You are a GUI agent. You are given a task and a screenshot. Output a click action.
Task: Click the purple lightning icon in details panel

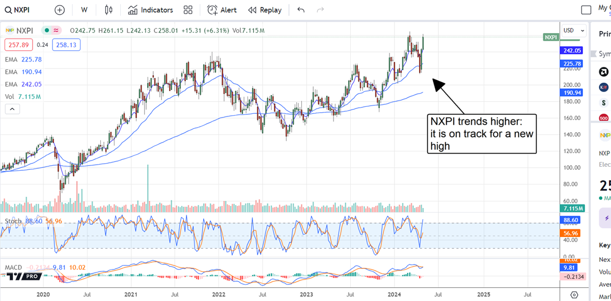click(606, 218)
